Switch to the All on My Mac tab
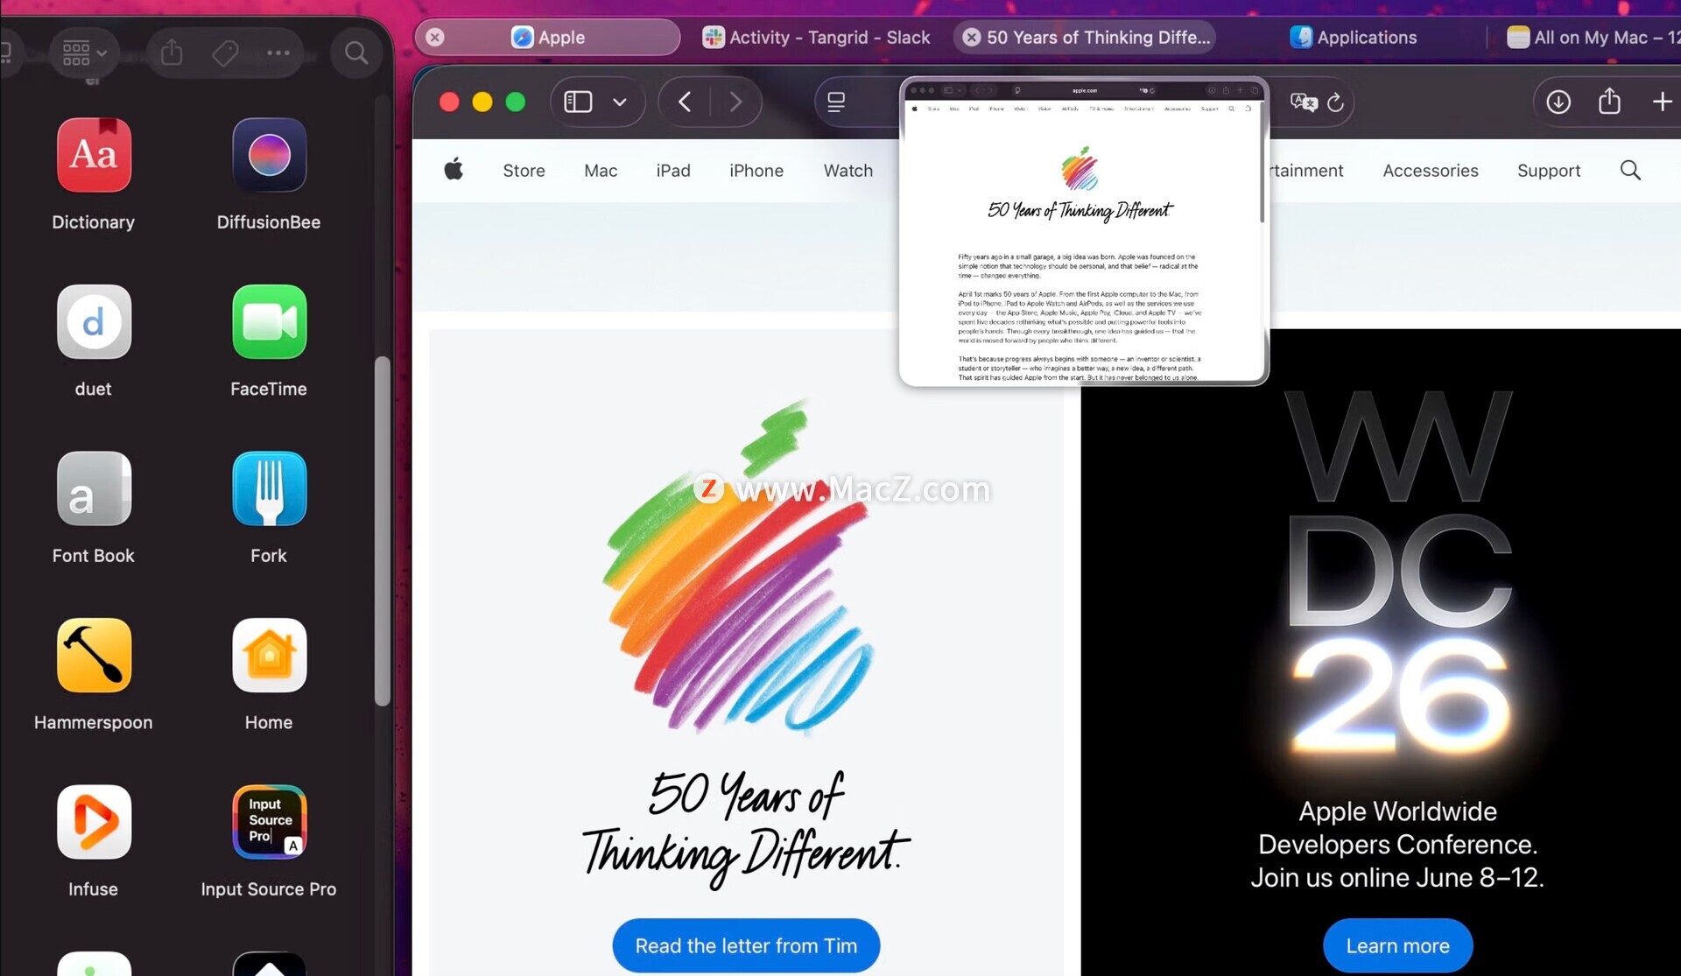The height and width of the screenshot is (976, 1681). [1593, 37]
